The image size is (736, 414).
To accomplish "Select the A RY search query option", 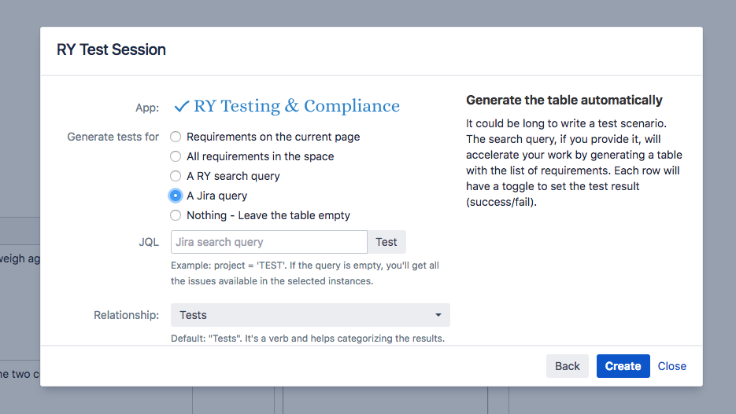I will (176, 176).
